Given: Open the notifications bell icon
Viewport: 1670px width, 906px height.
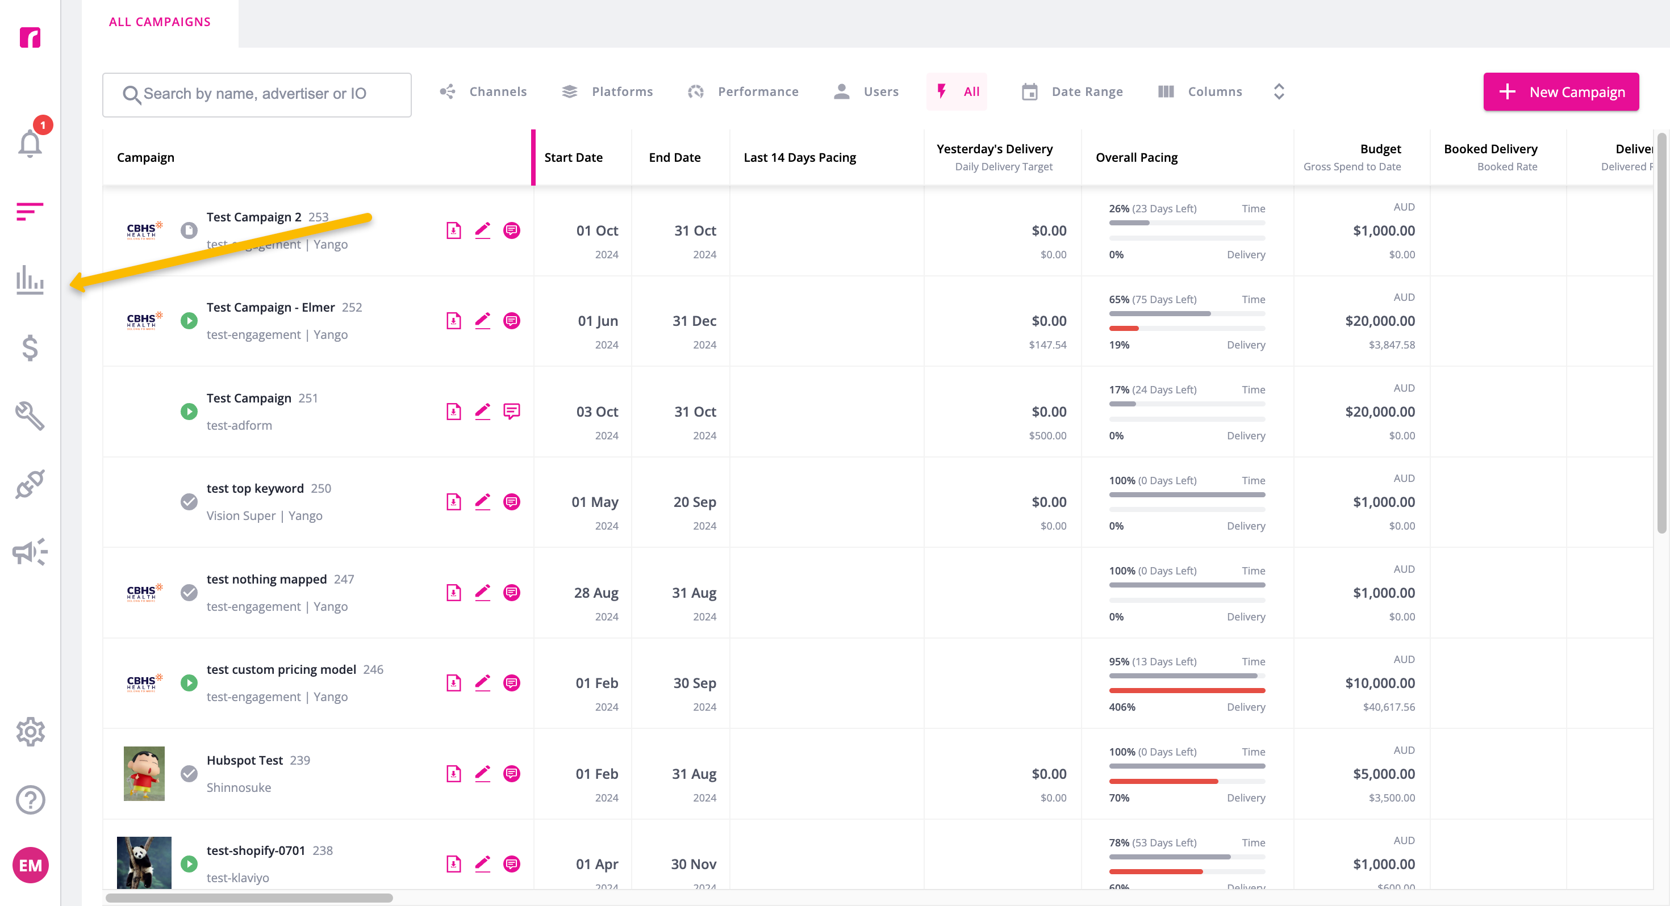Looking at the screenshot, I should point(30,143).
